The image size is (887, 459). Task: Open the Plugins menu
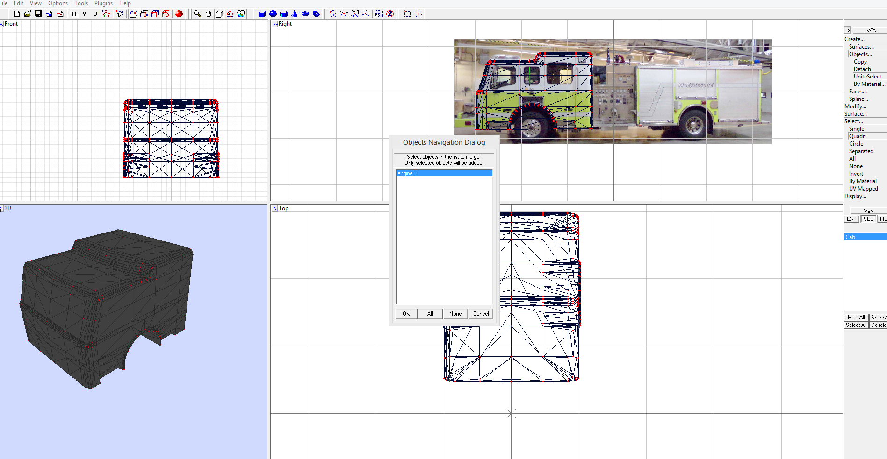(x=103, y=3)
